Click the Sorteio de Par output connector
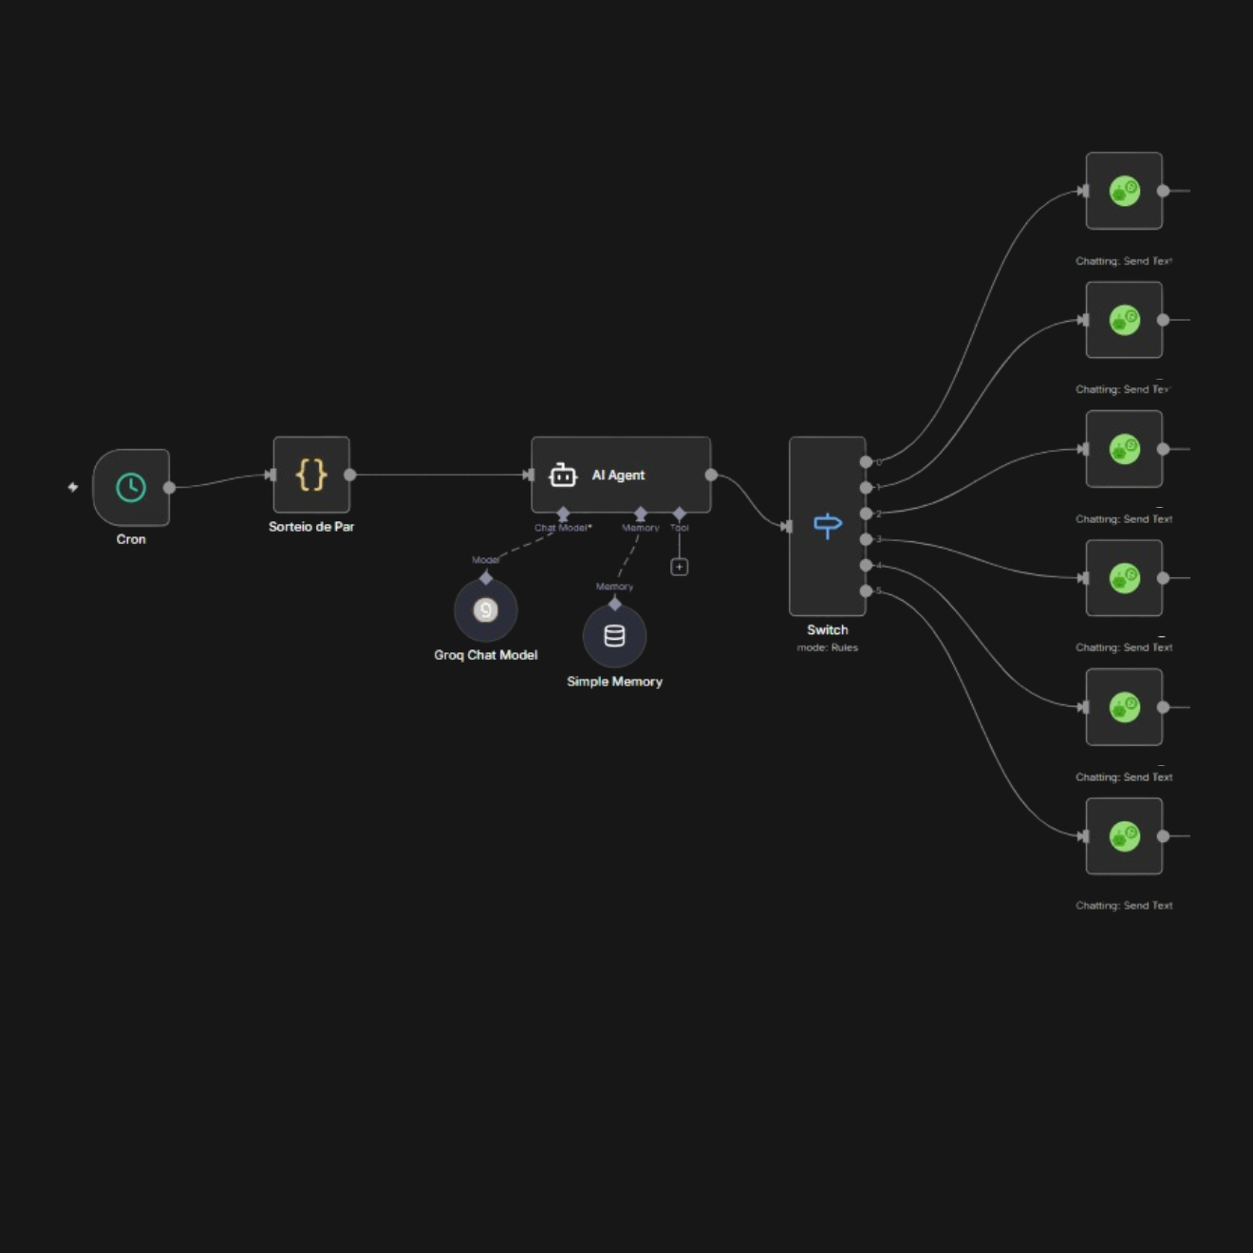The height and width of the screenshot is (1253, 1253). 350,475
